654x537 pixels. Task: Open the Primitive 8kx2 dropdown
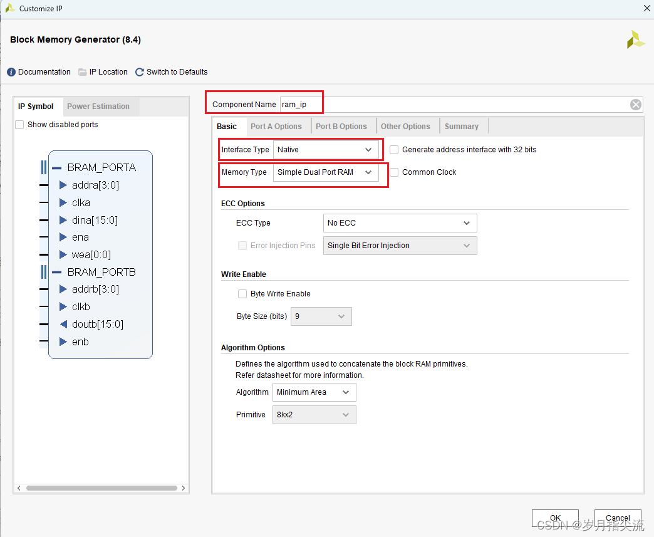coord(314,415)
